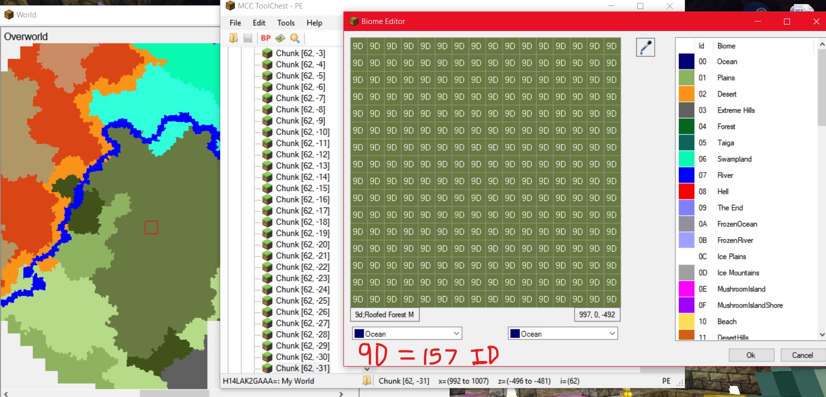Select Chunk [62, -25] in the tree
Viewport: 826px width, 397px height.
[x=303, y=300]
